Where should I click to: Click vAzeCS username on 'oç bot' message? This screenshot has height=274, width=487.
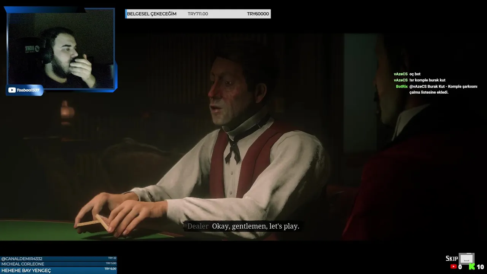(x=401, y=74)
